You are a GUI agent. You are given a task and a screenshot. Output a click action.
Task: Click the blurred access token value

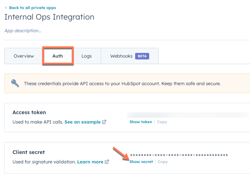coord(188,115)
